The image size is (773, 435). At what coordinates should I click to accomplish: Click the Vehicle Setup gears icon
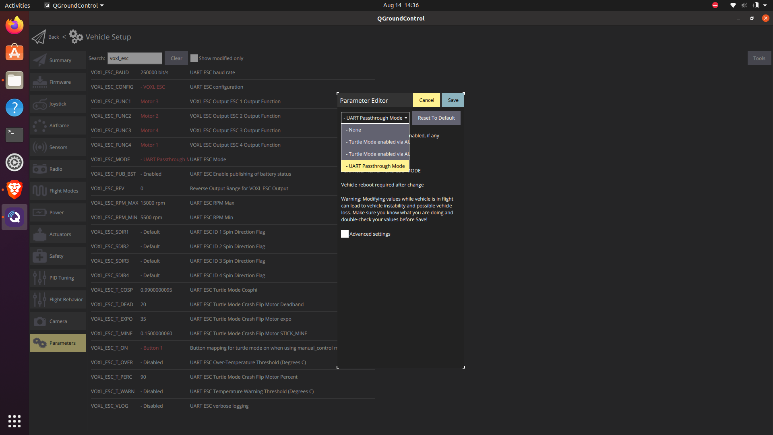coord(76,37)
